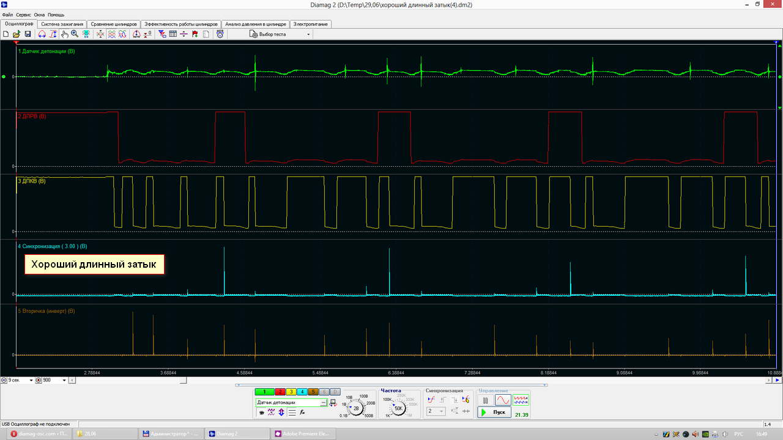Viewport: 783px width, 440px height.
Task: Click the red-green crossed waveform icon
Action: pyautogui.click(x=100, y=34)
